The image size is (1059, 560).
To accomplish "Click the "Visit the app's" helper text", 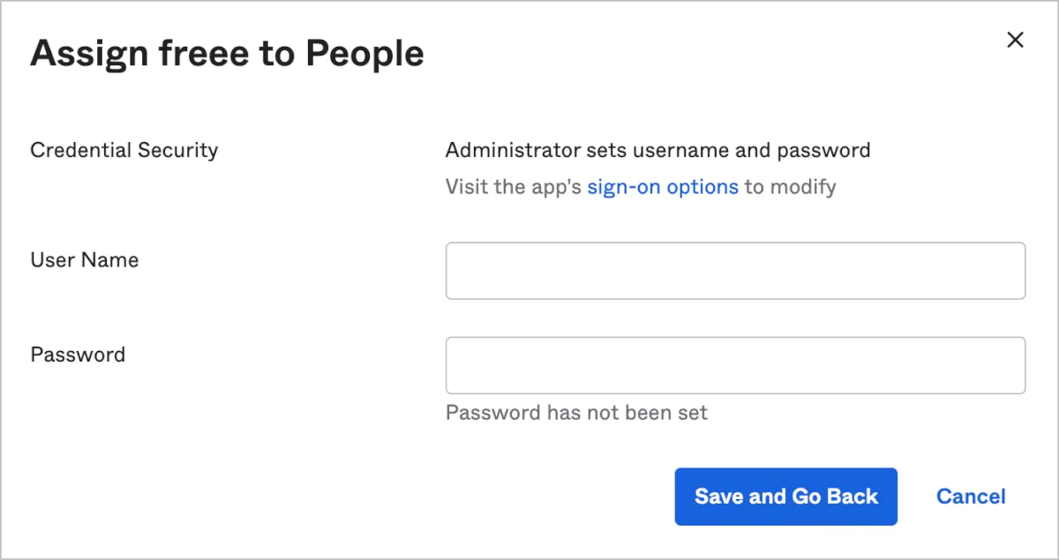I will coord(514,187).
